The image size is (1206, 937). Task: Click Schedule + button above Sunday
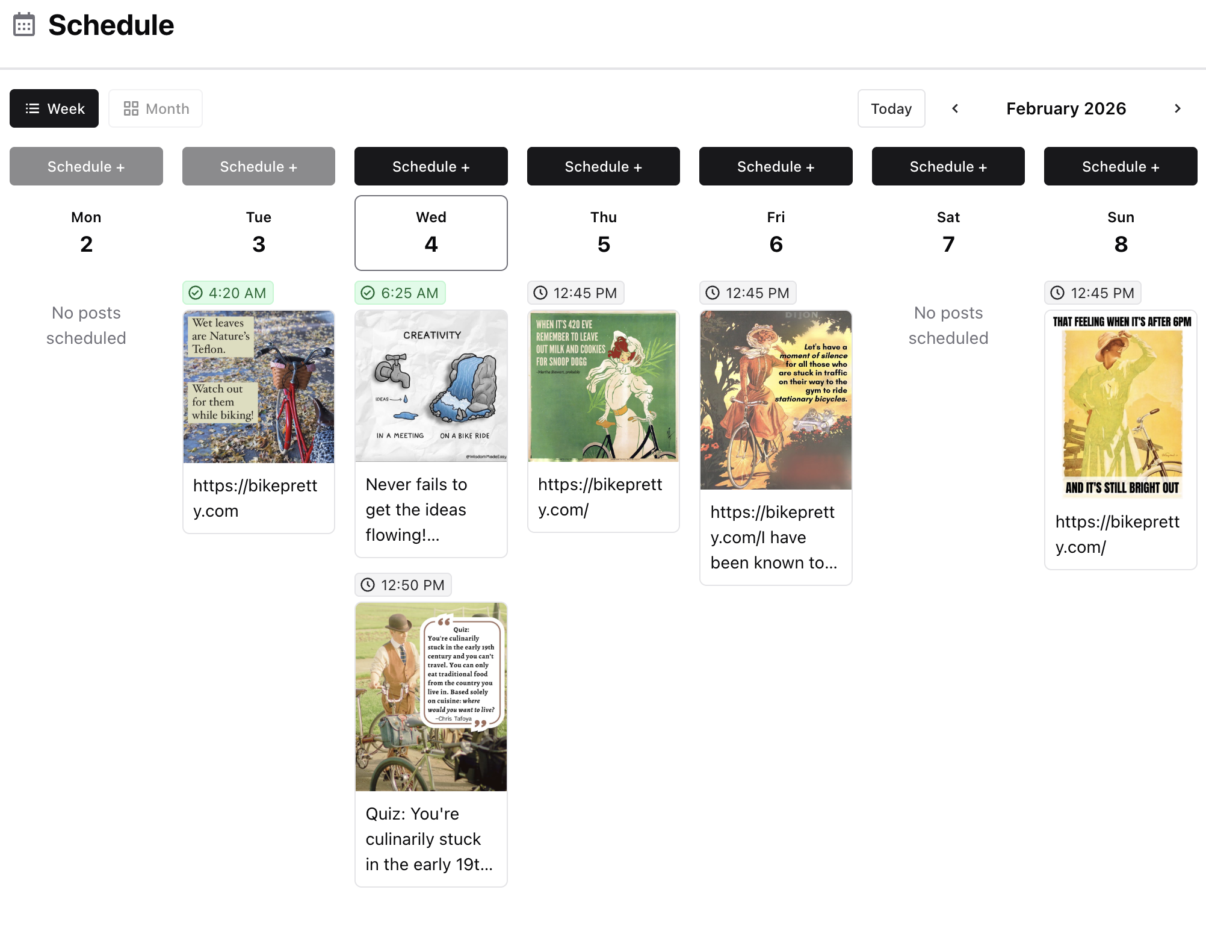[x=1120, y=167]
